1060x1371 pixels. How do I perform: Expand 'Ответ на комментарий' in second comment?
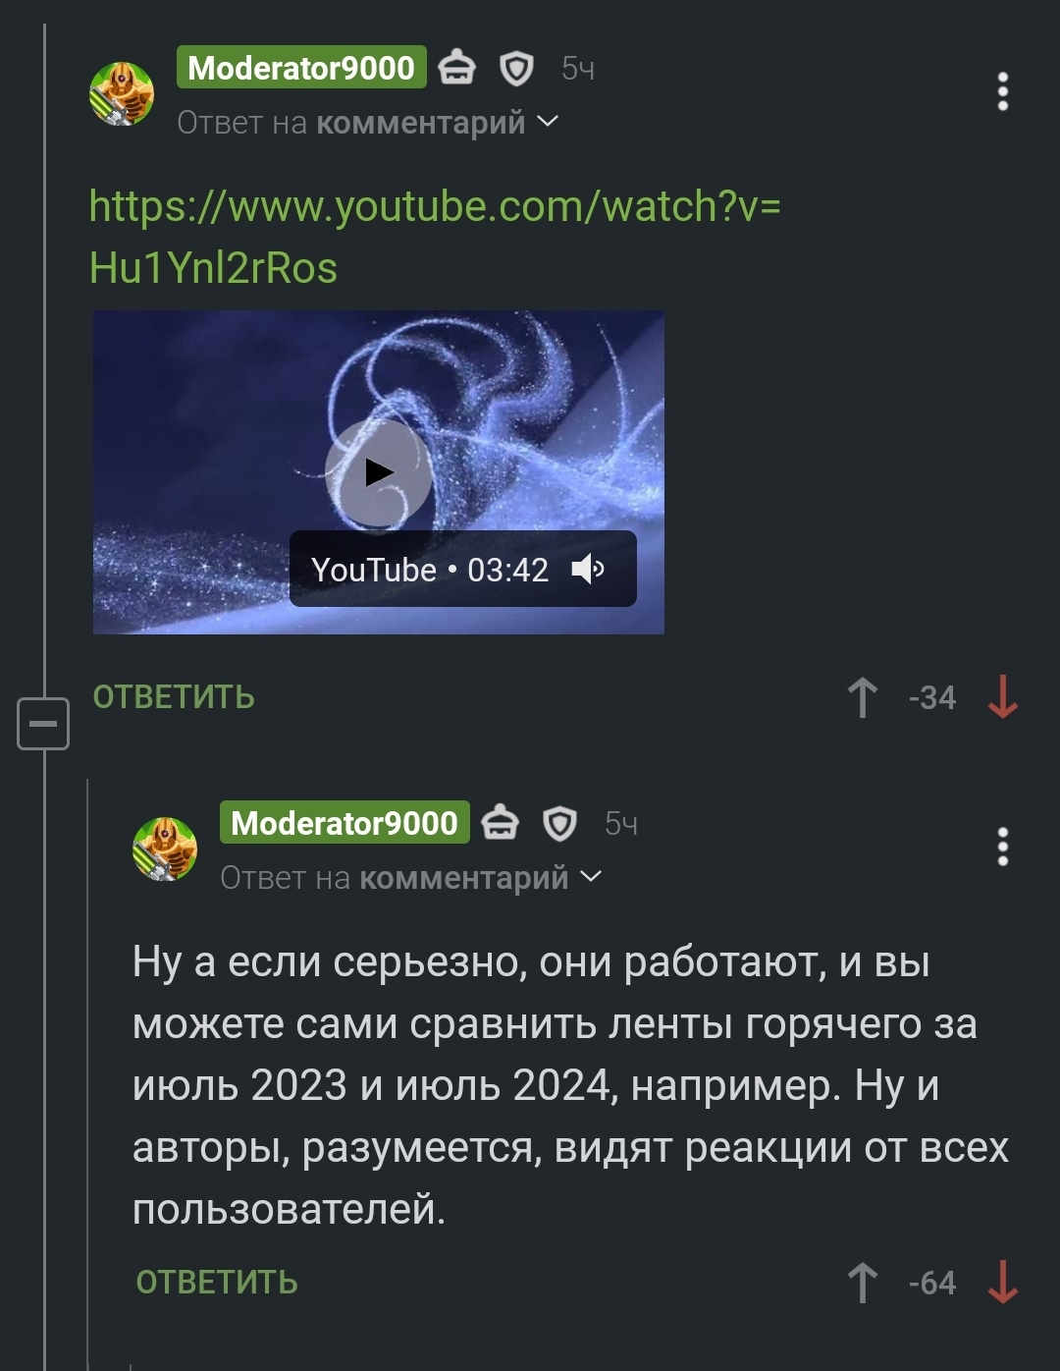(411, 877)
